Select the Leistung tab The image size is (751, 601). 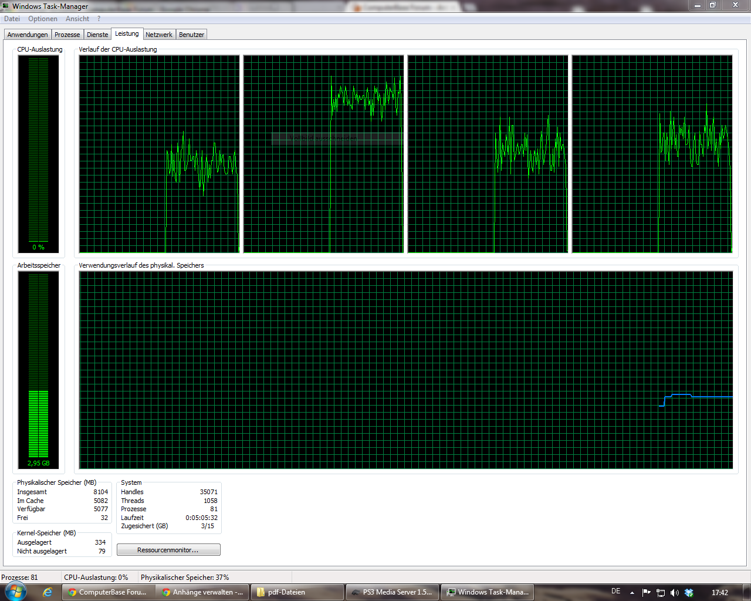coord(127,33)
